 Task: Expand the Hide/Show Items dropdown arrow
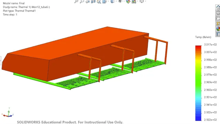coord(124,1)
